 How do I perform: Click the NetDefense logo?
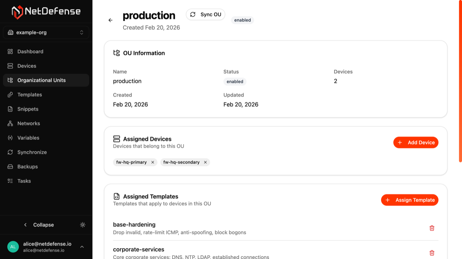(x=46, y=12)
